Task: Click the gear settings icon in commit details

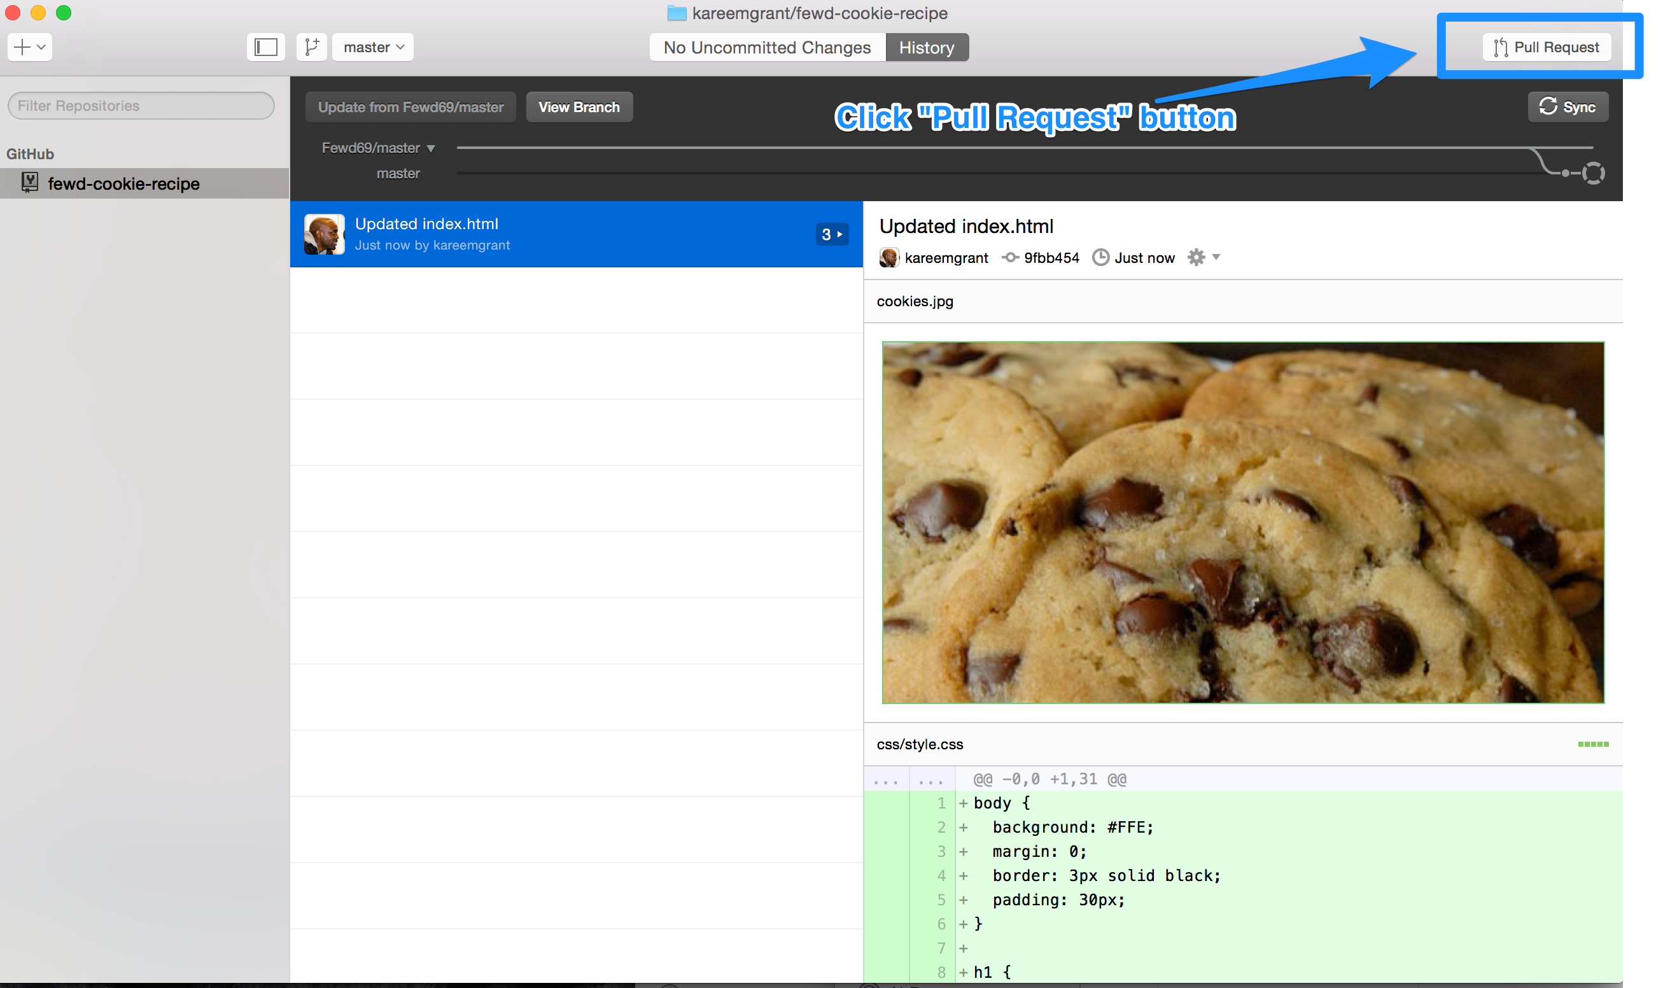Action: pyautogui.click(x=1196, y=258)
